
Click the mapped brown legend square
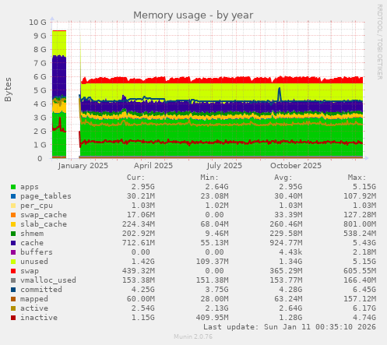pyautogui.click(x=13, y=299)
